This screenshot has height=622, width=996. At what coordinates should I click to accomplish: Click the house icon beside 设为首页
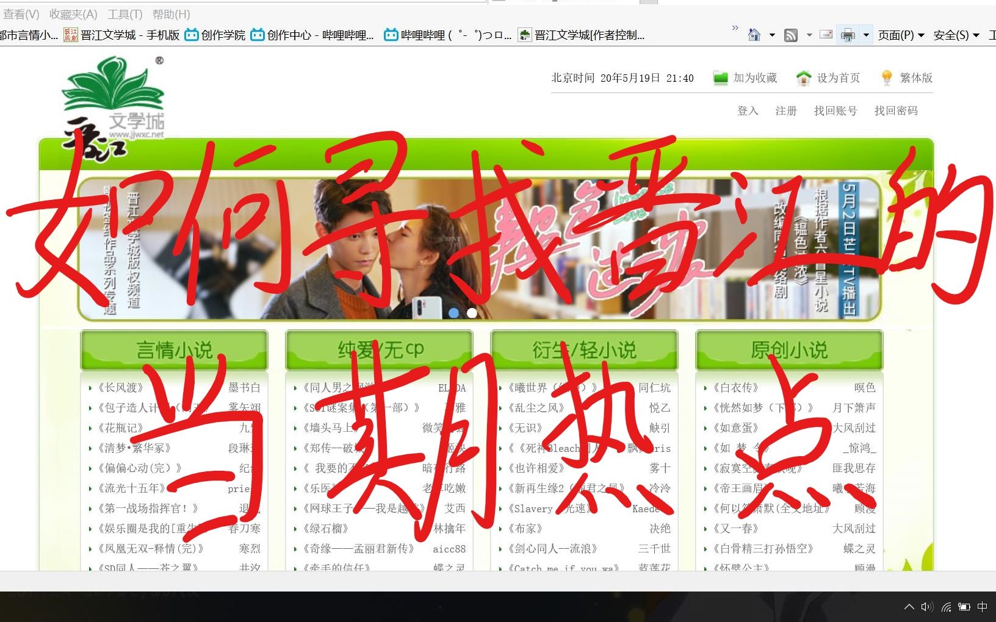tap(804, 77)
